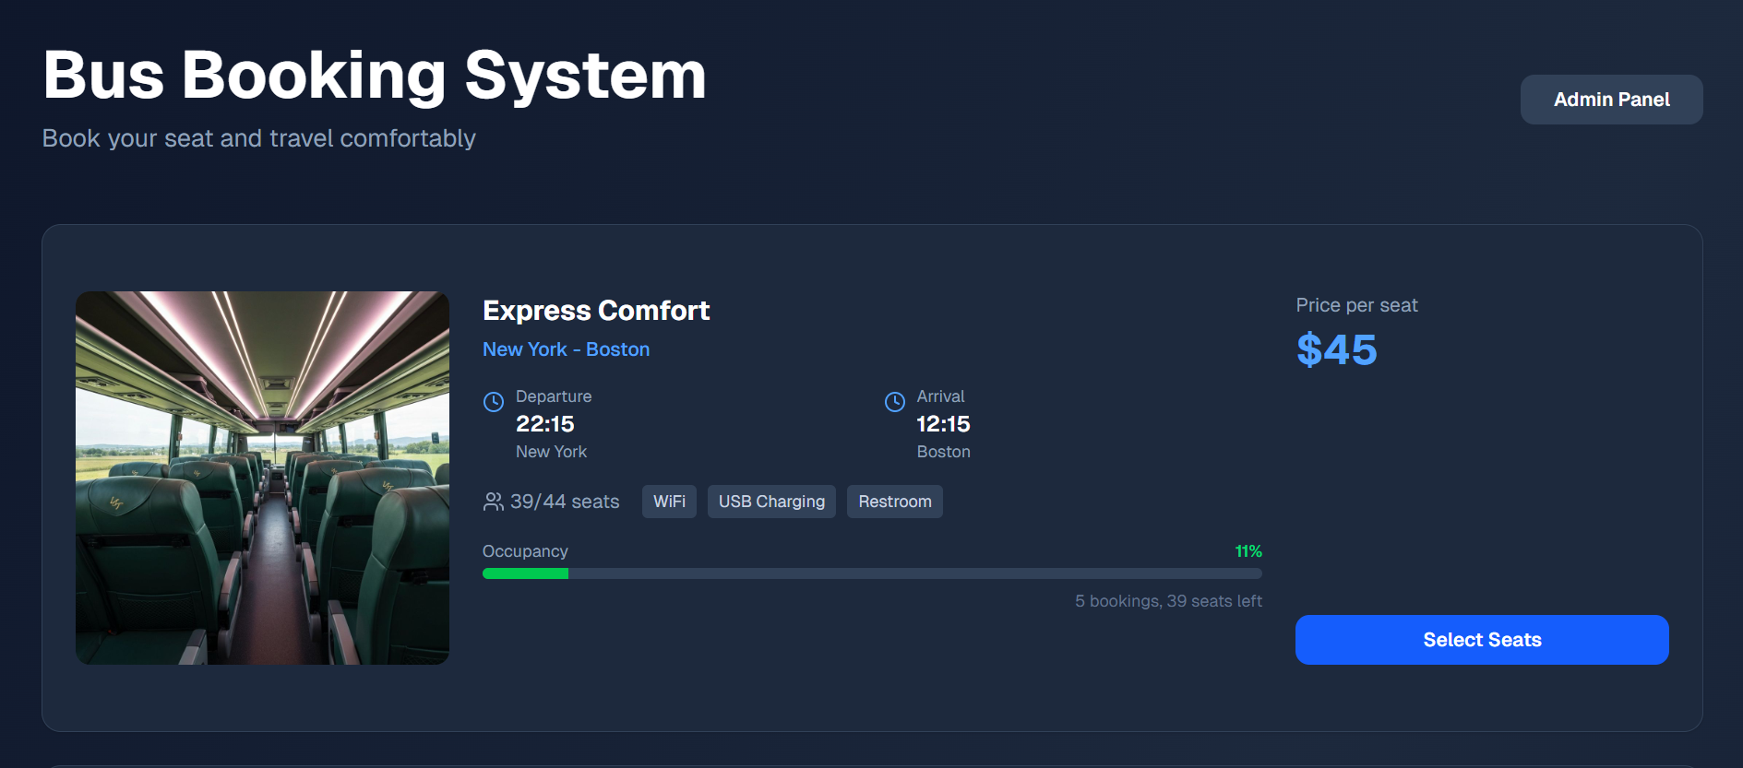This screenshot has height=768, width=1743.
Task: Click the 22:15 departure time
Action: (544, 424)
